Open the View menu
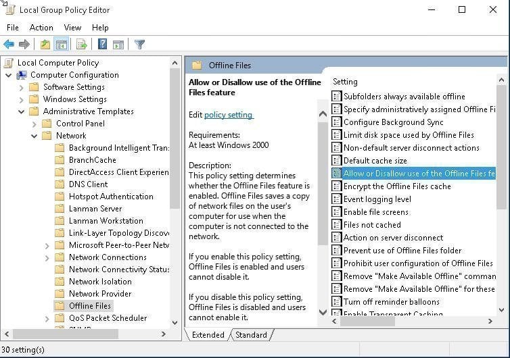 (x=72, y=28)
